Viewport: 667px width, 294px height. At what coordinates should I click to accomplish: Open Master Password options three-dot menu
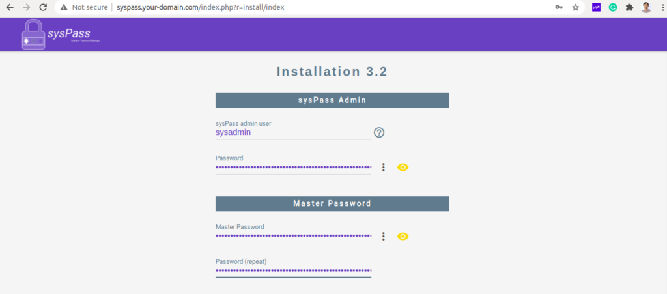coord(383,236)
